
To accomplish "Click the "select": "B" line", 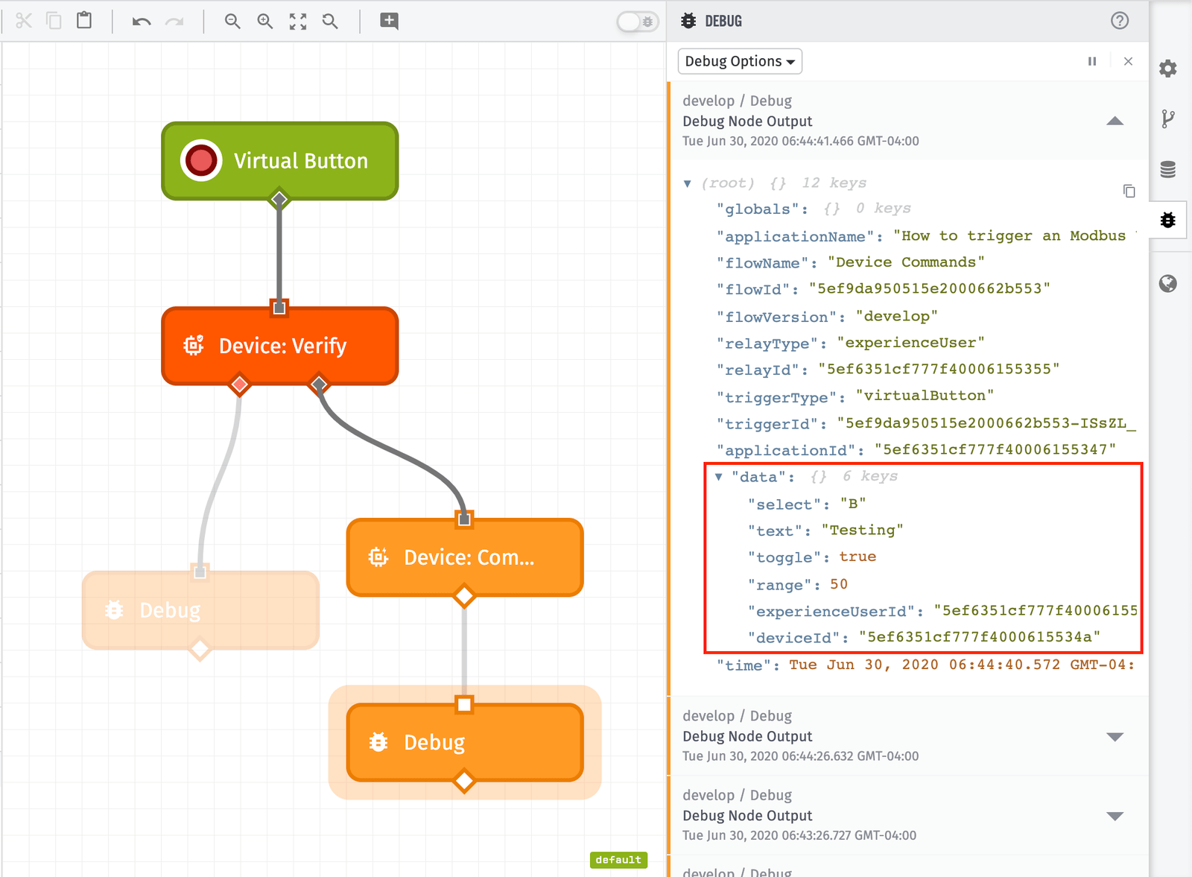I will tap(807, 504).
